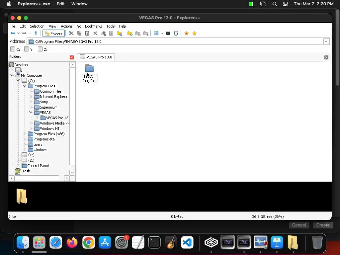Click folder tree scroll-right arrow

tap(67, 178)
